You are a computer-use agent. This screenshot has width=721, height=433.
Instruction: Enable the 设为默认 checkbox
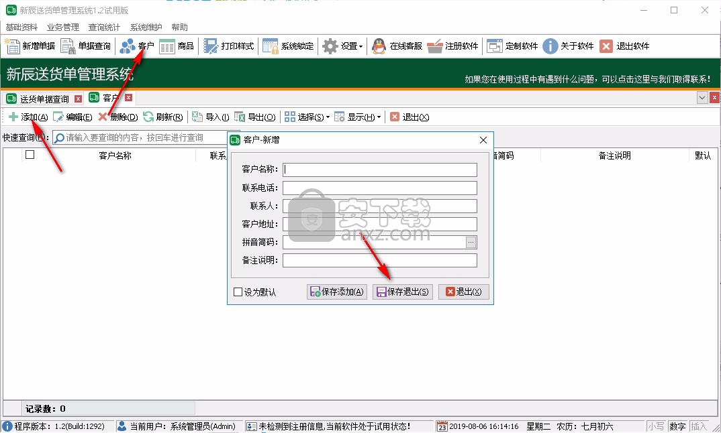tap(238, 292)
